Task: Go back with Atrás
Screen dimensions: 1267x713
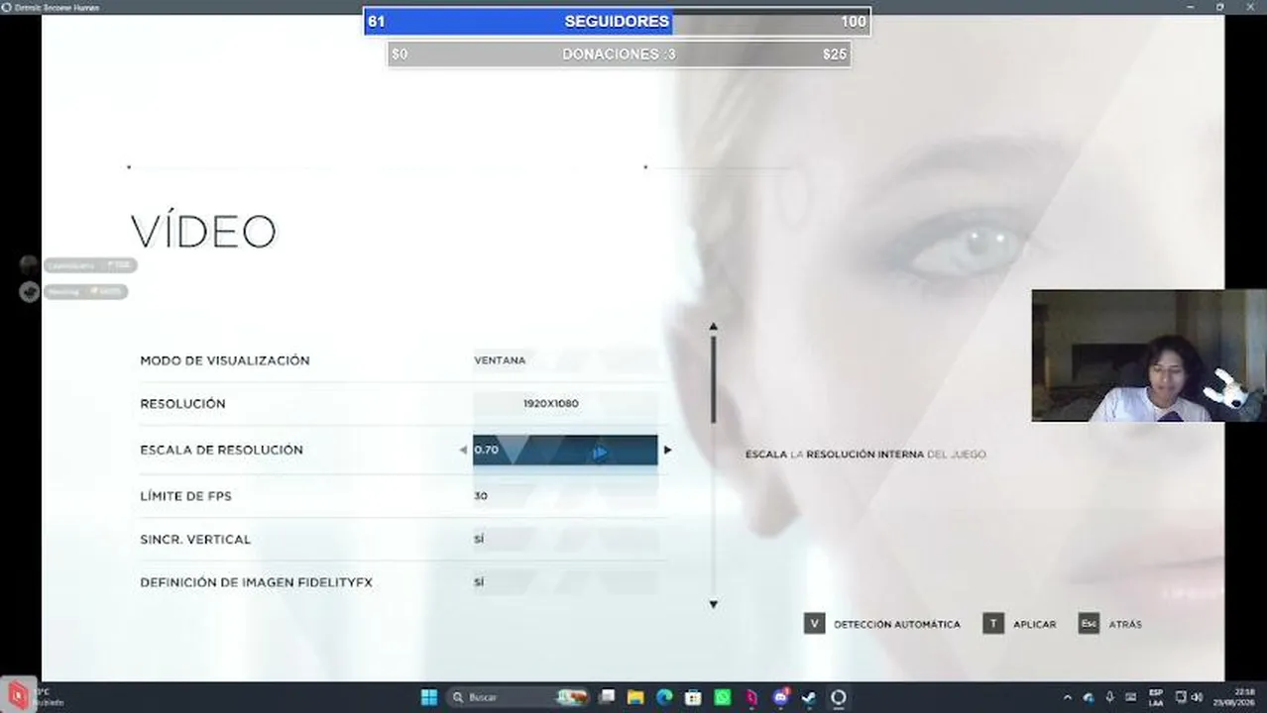Action: [1125, 625]
